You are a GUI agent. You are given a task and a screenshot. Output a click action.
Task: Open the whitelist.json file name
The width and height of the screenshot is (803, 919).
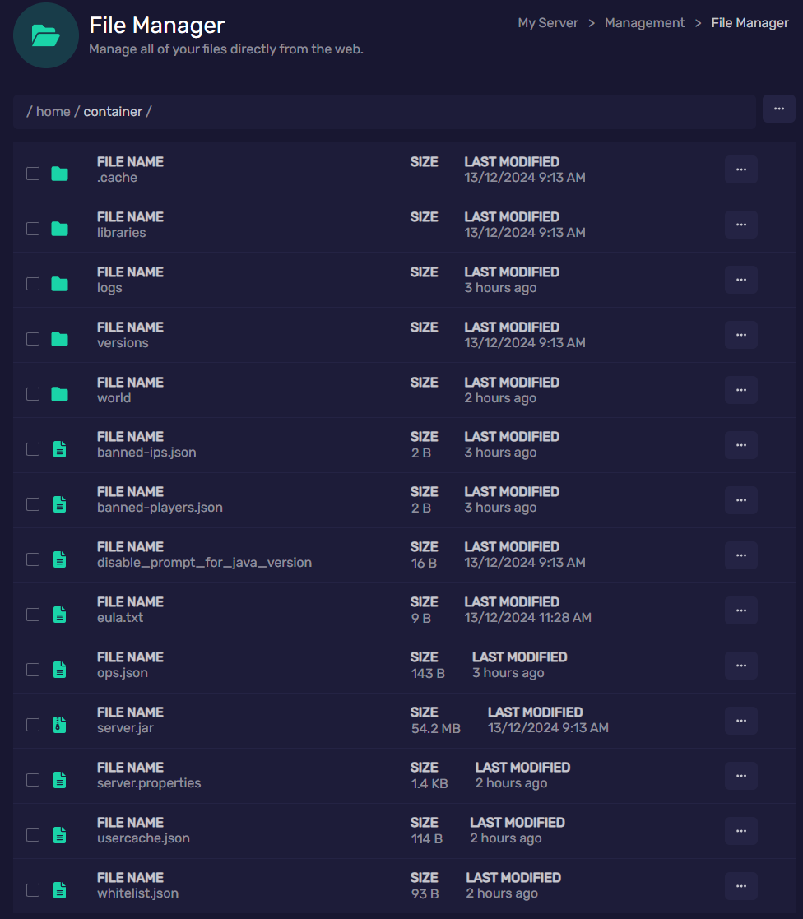(x=137, y=893)
